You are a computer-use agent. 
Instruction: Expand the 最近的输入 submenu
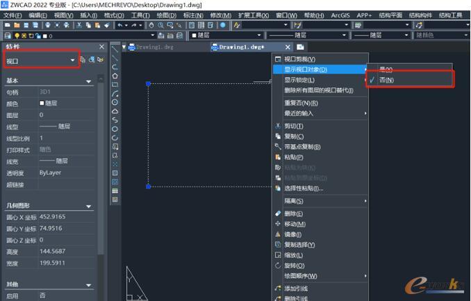point(320,113)
